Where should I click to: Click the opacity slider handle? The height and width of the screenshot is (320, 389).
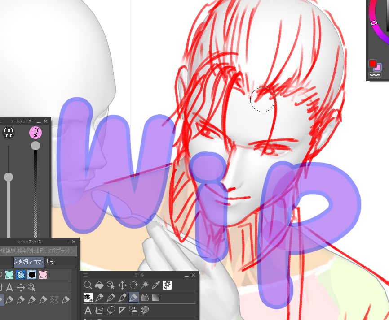click(x=35, y=146)
